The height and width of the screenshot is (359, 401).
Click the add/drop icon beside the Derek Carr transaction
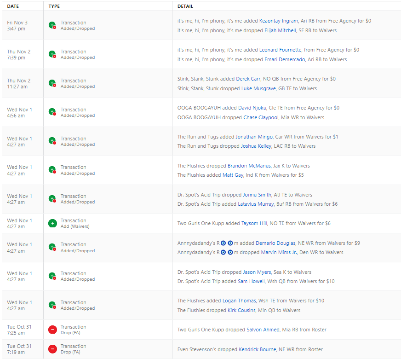52,83
